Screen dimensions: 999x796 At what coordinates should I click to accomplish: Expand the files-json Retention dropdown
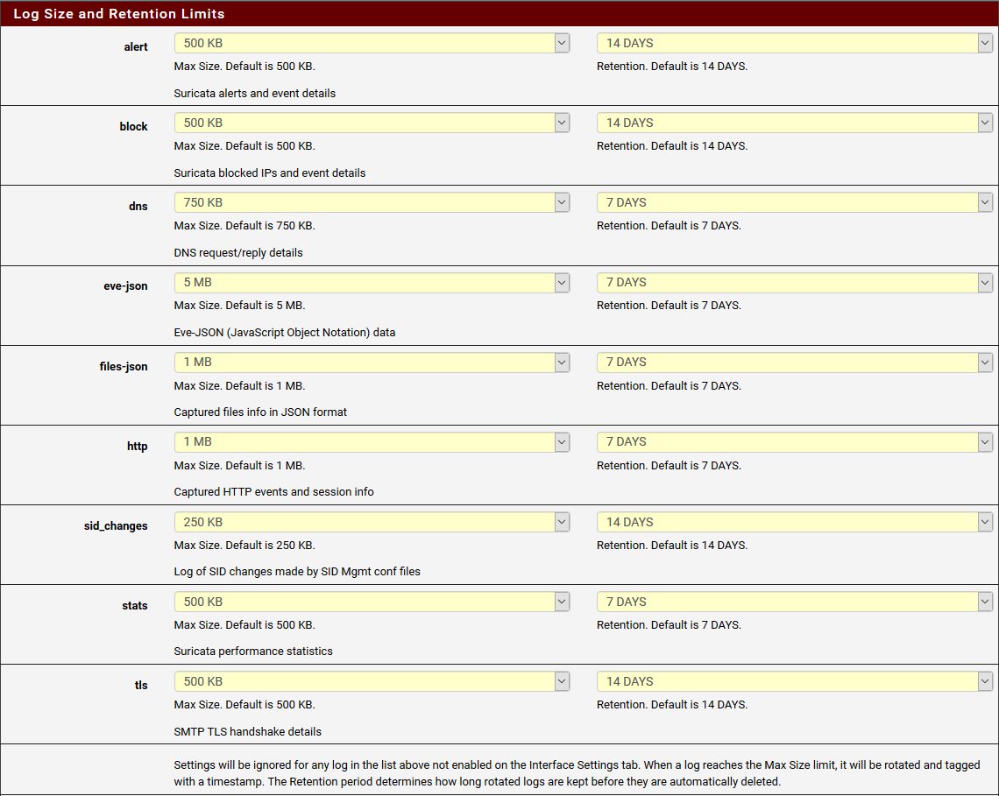[794, 362]
